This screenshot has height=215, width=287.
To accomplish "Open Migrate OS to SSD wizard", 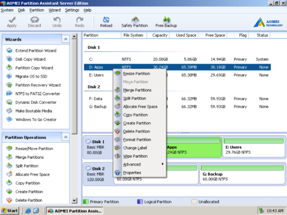I will click(26, 76).
